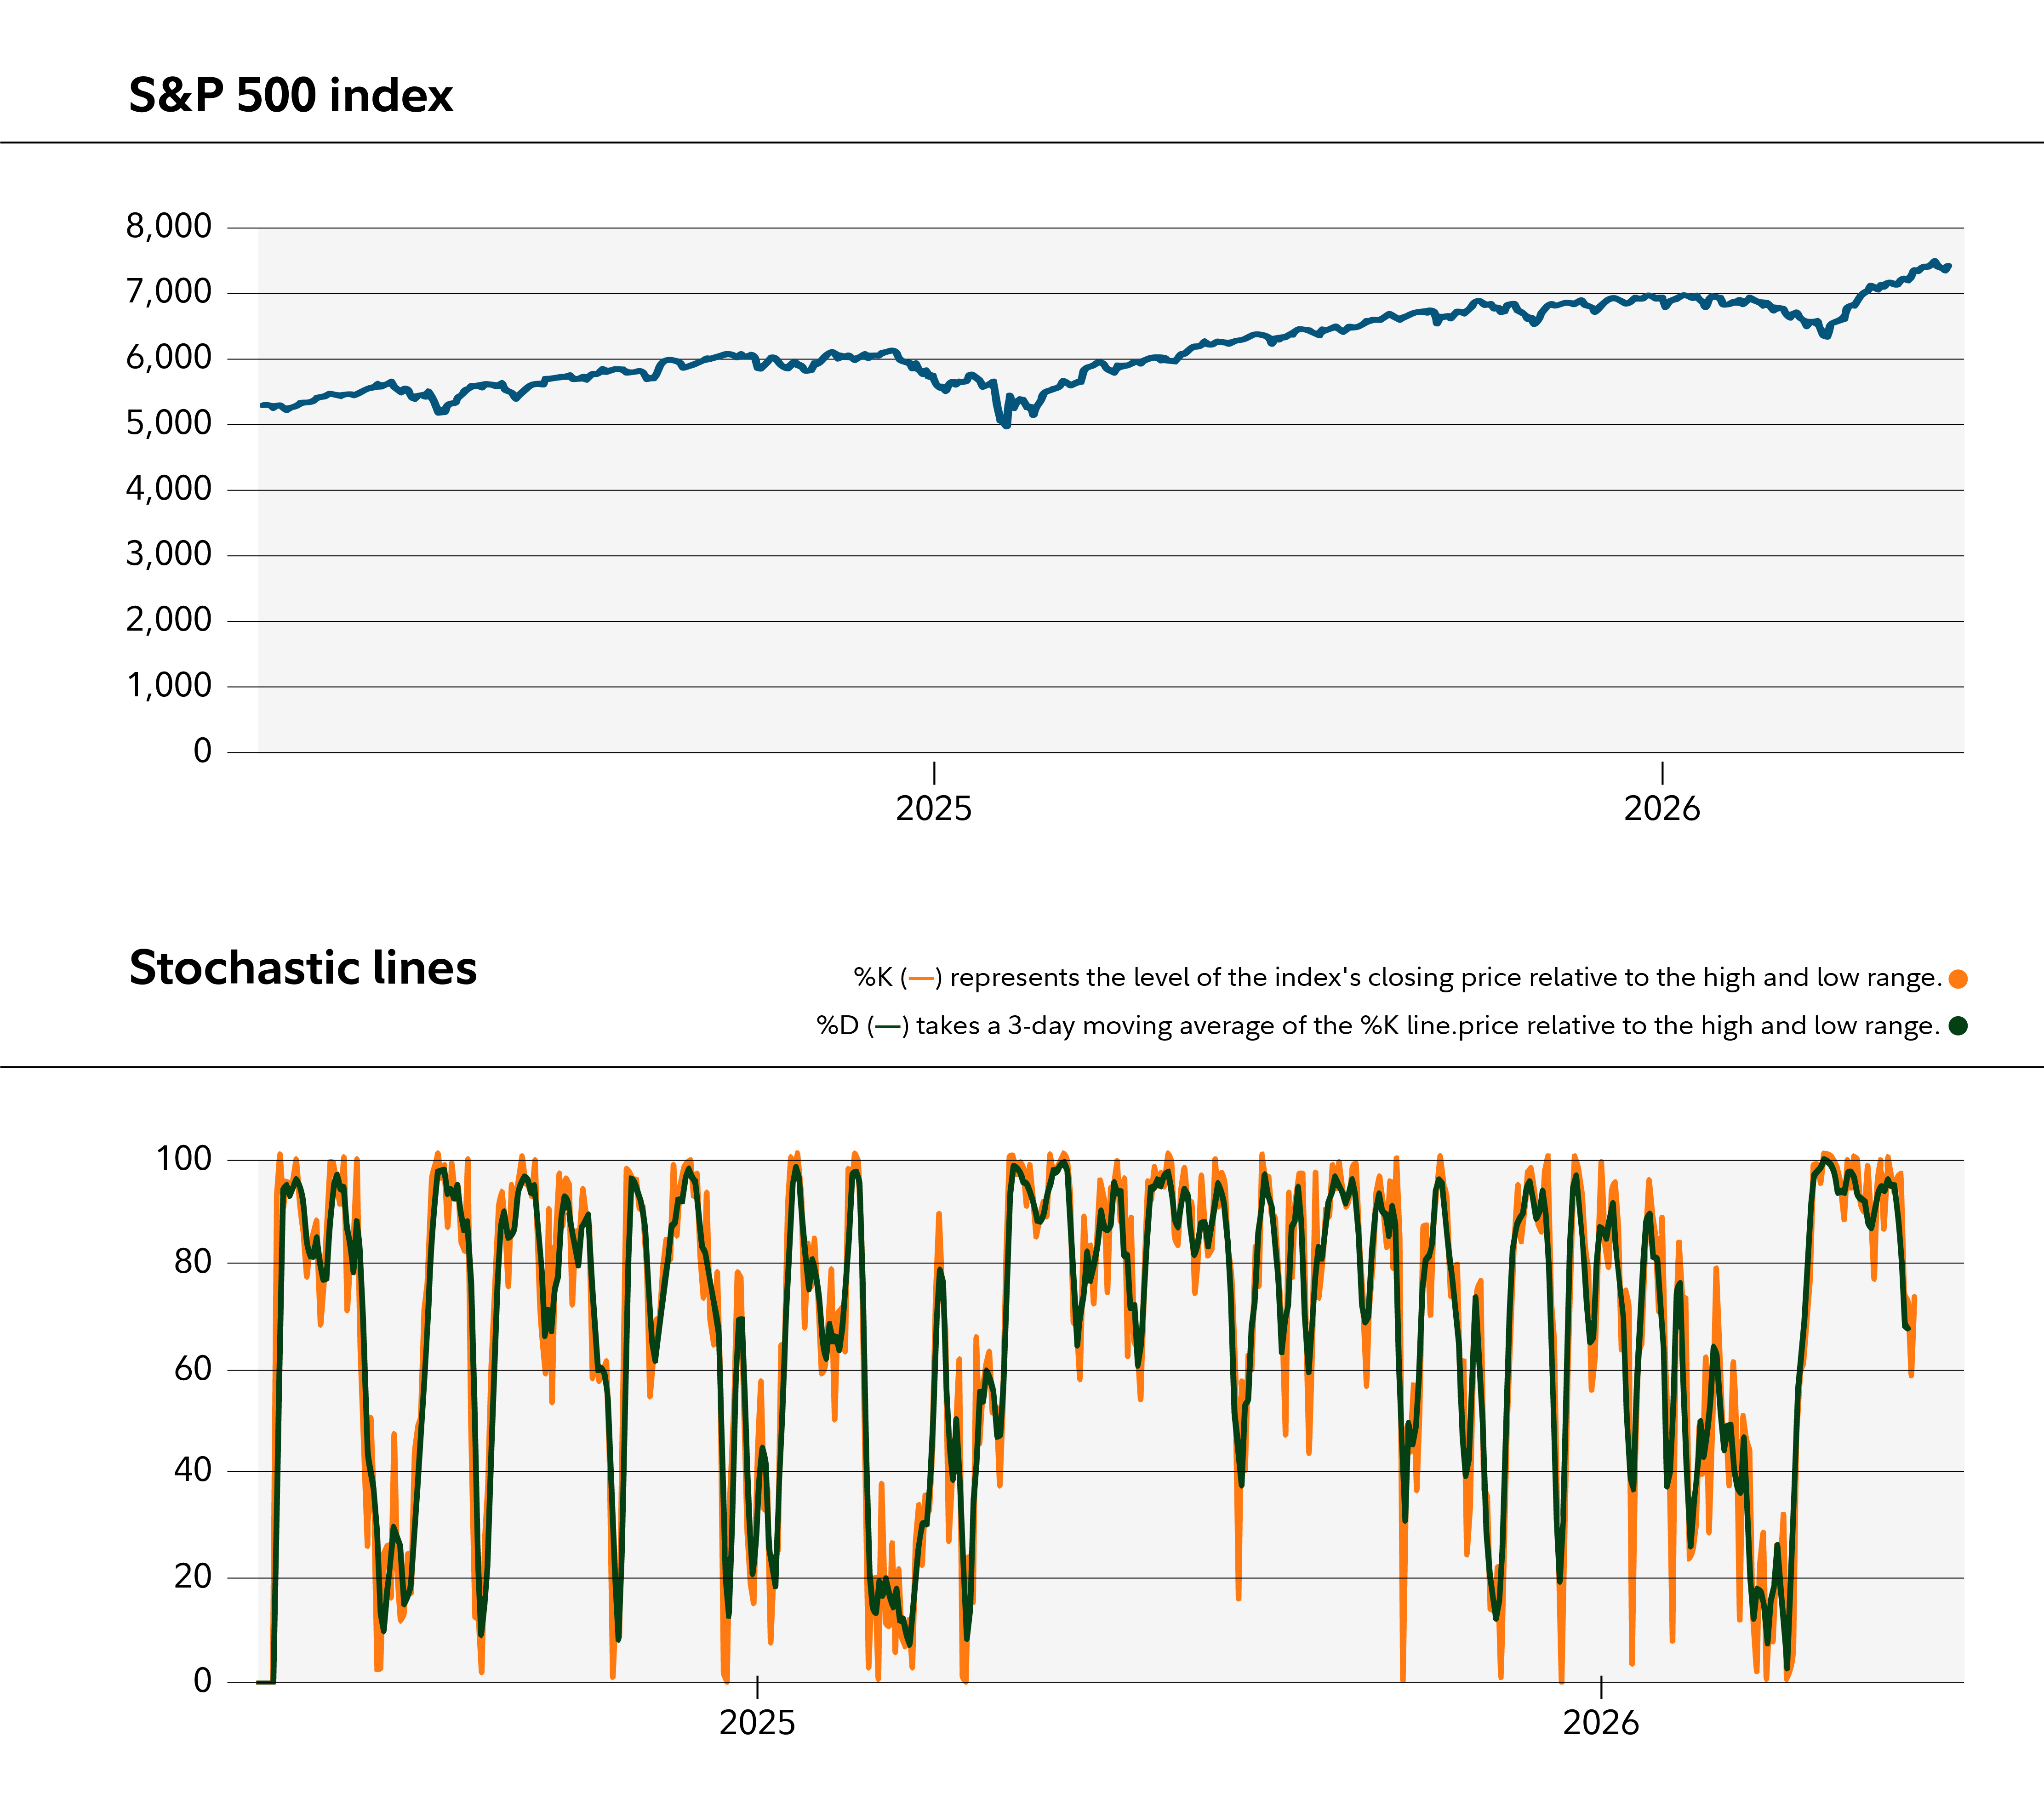The image size is (2044, 1793).
Task: Select the 40 label on stochastic axis
Action: coord(193,1470)
